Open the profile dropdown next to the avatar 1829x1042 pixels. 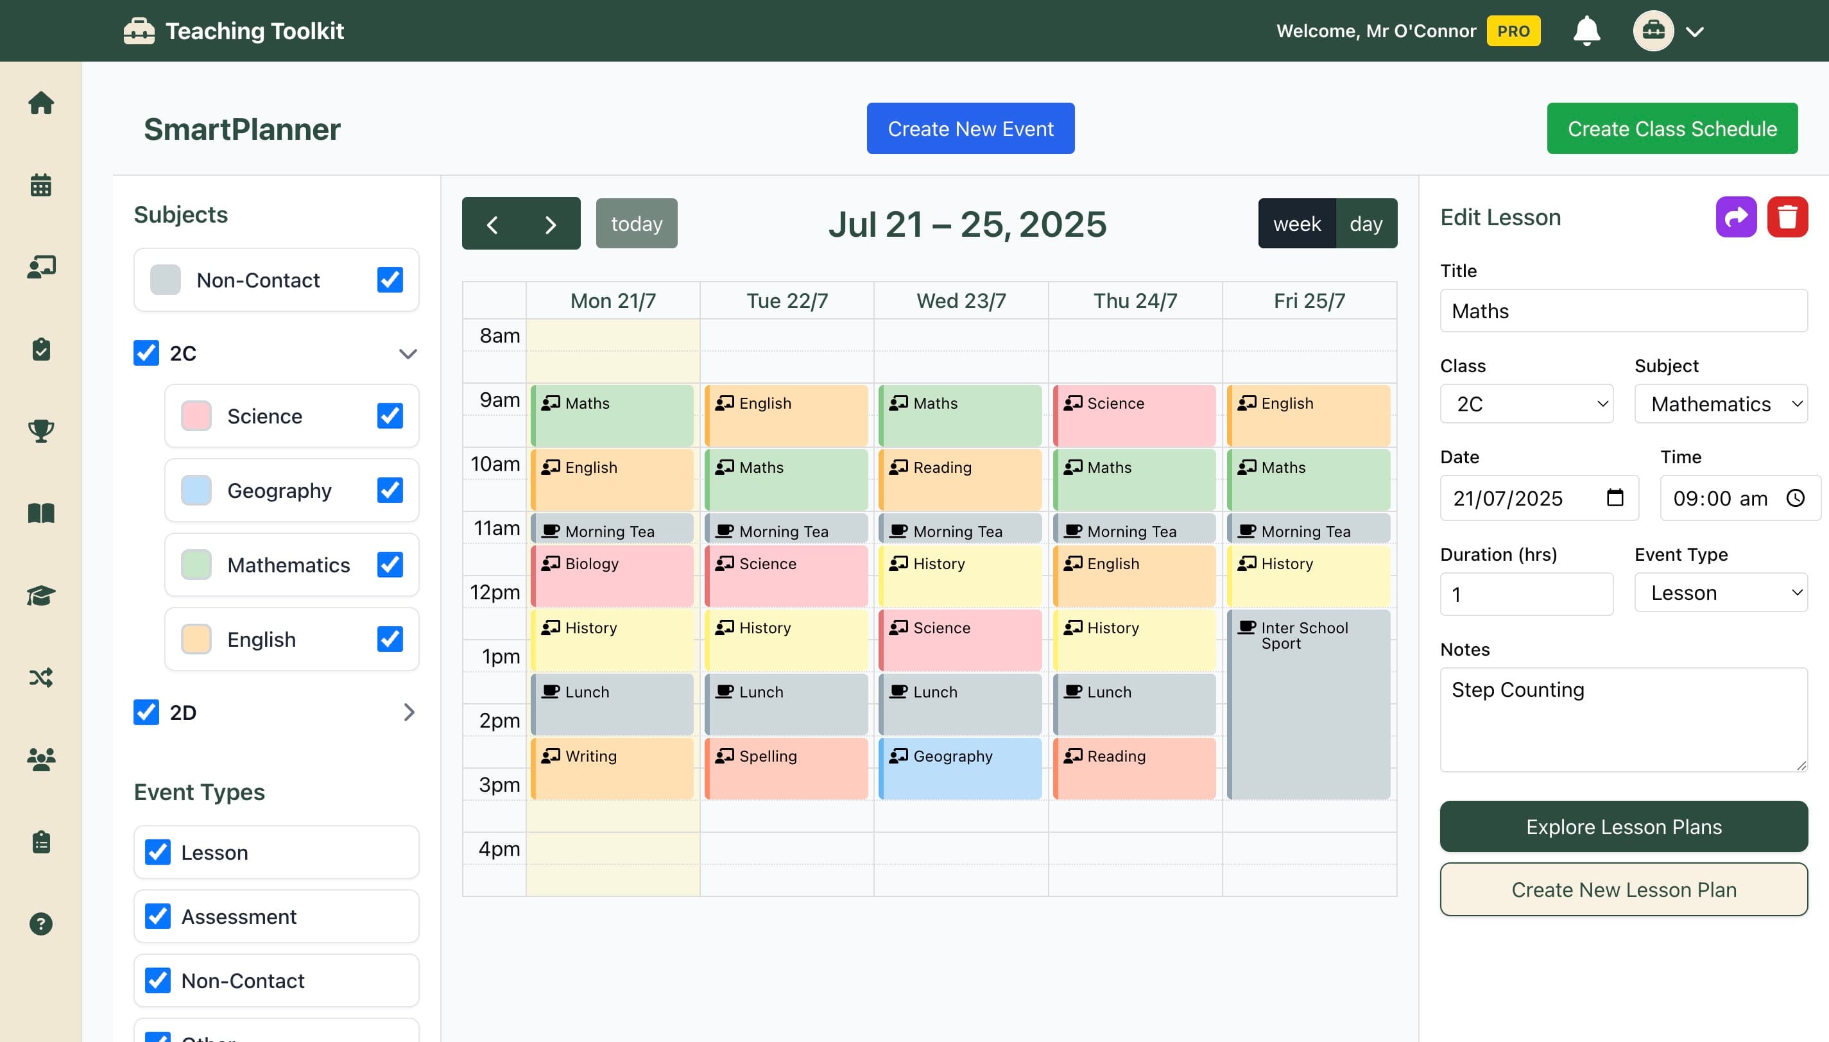1694,31
